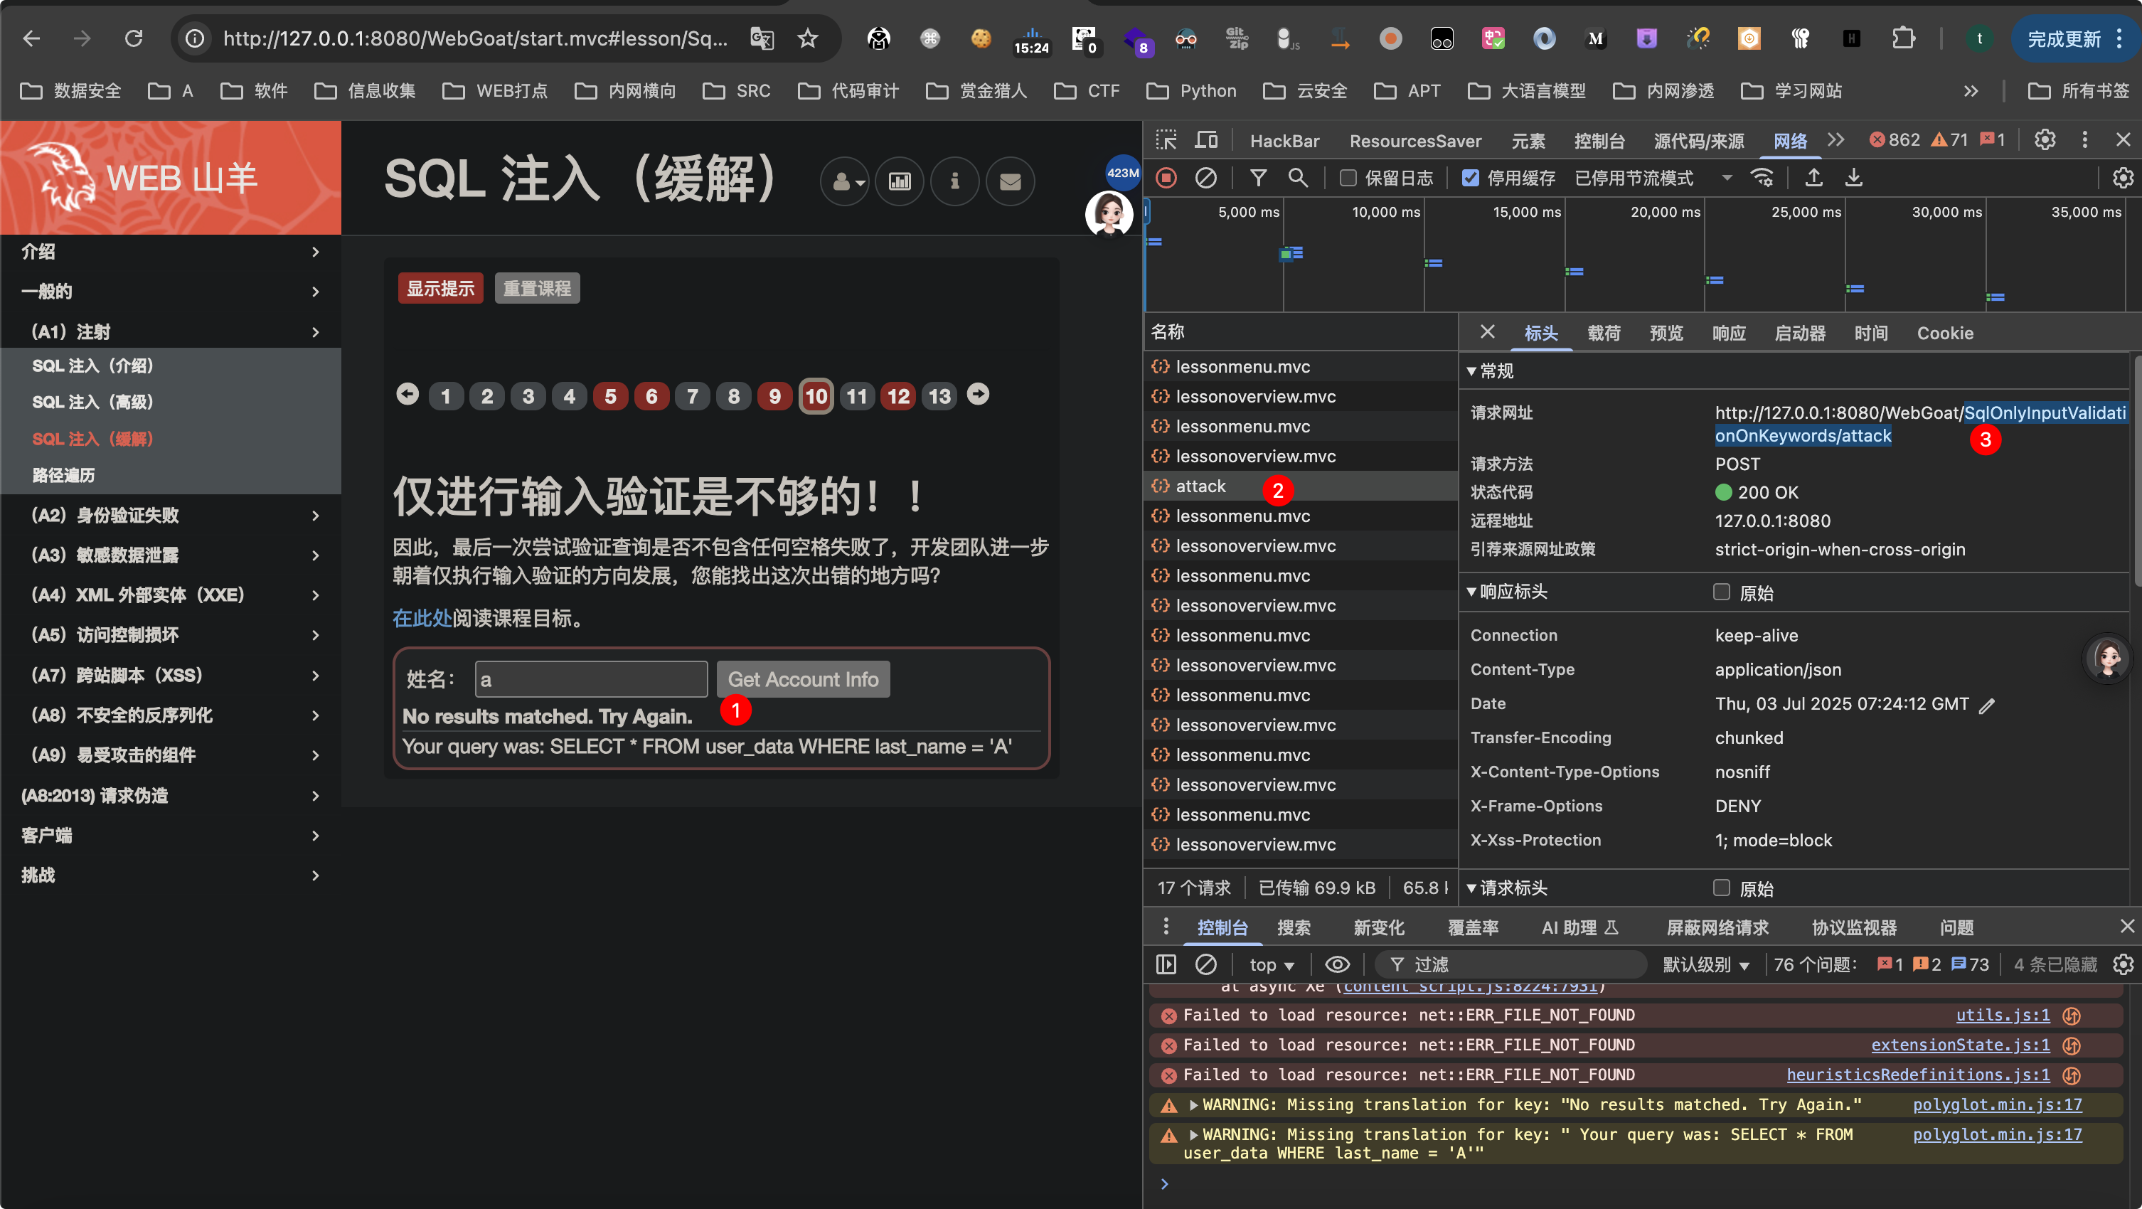Go to lesson page 12
Image resolution: width=2142 pixels, height=1209 pixels.
[x=898, y=396]
